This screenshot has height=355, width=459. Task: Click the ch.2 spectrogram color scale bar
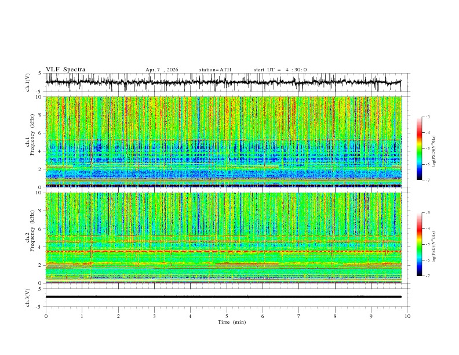coord(419,244)
